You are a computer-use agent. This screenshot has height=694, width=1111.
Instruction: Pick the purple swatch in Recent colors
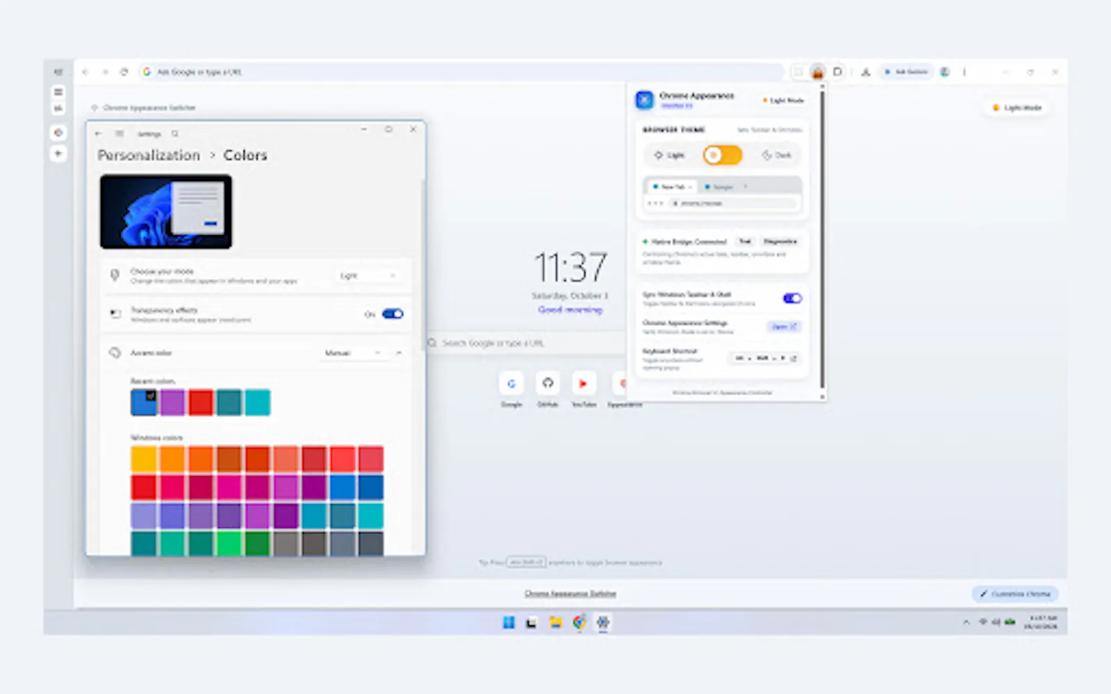coord(172,403)
